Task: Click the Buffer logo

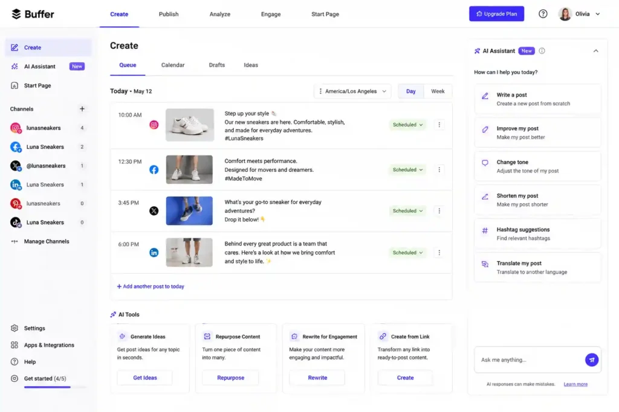Action: point(33,14)
